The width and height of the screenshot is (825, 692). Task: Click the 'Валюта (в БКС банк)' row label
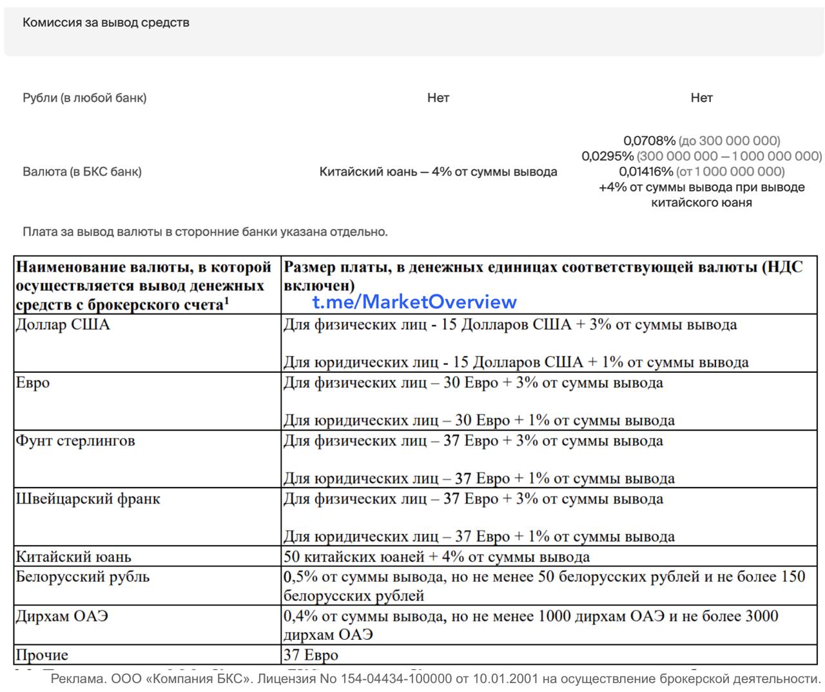click(82, 172)
